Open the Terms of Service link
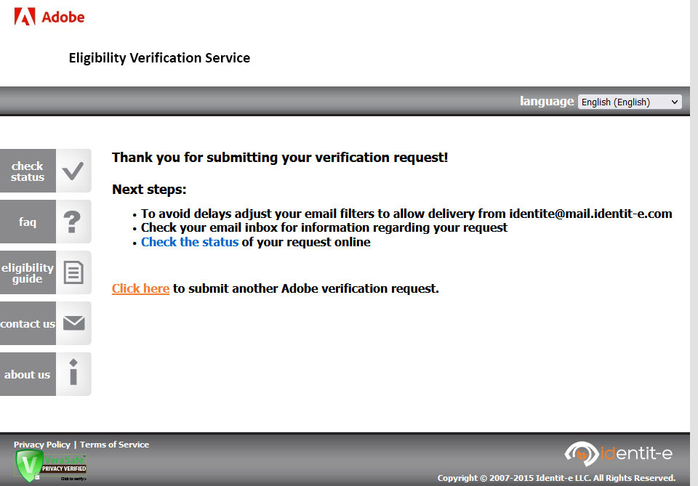 click(x=114, y=445)
